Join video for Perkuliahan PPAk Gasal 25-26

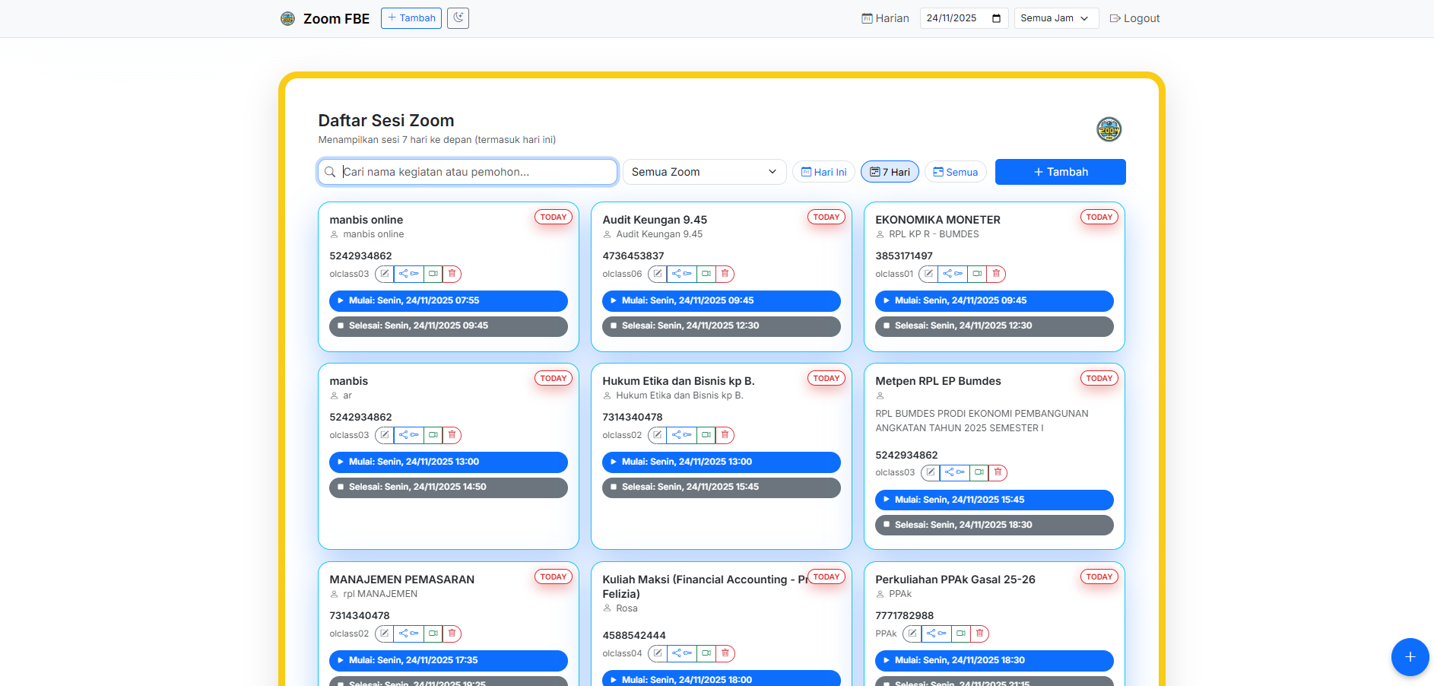tap(961, 634)
